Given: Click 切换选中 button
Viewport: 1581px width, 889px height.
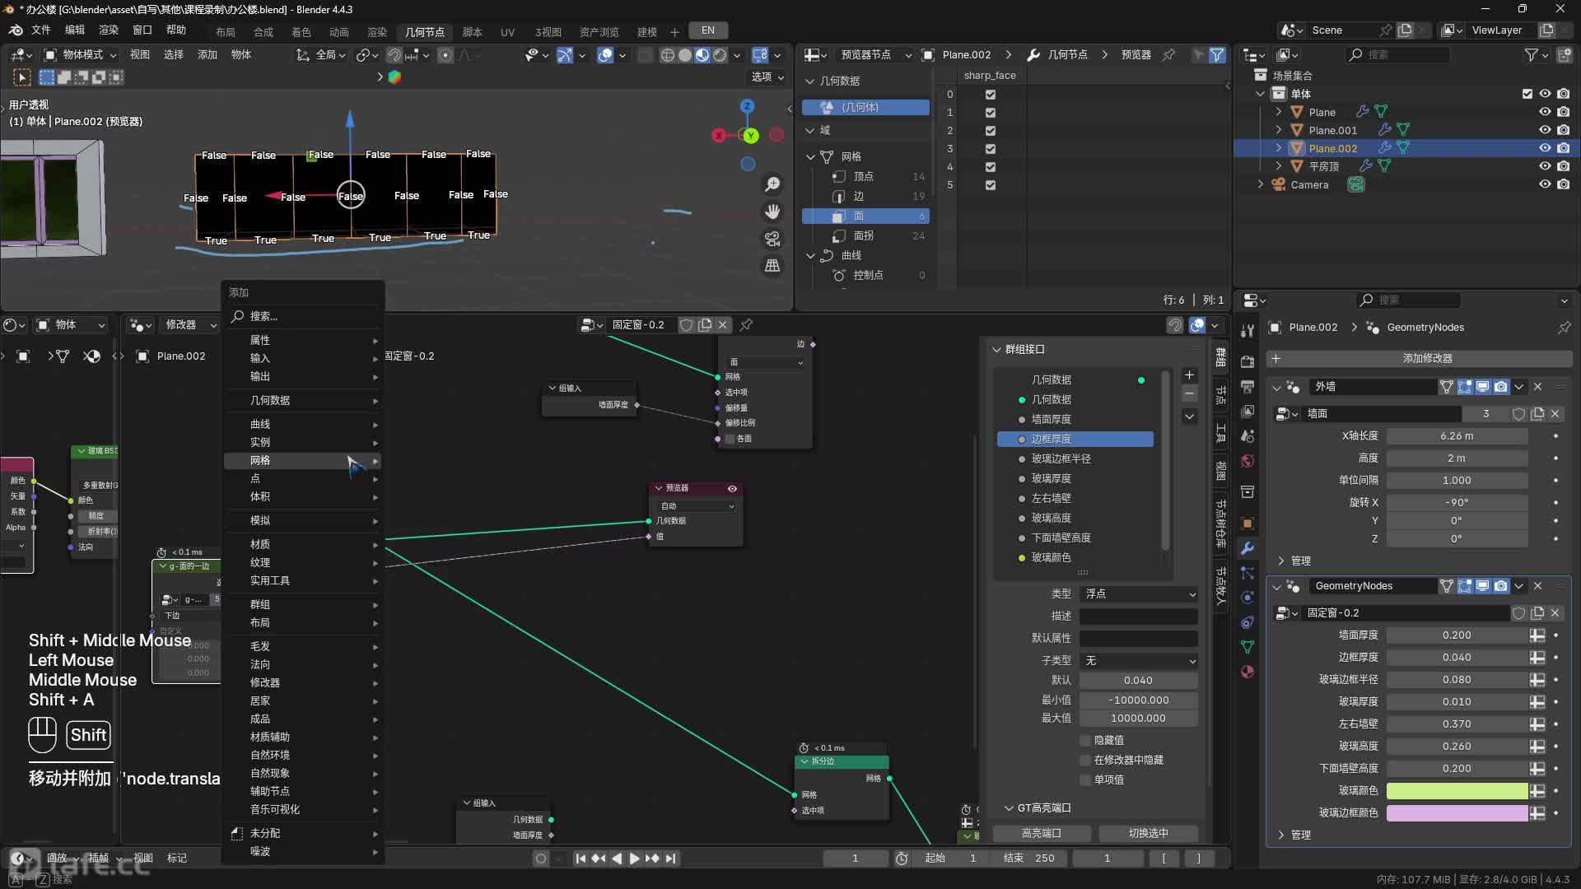Looking at the screenshot, I should point(1148,834).
